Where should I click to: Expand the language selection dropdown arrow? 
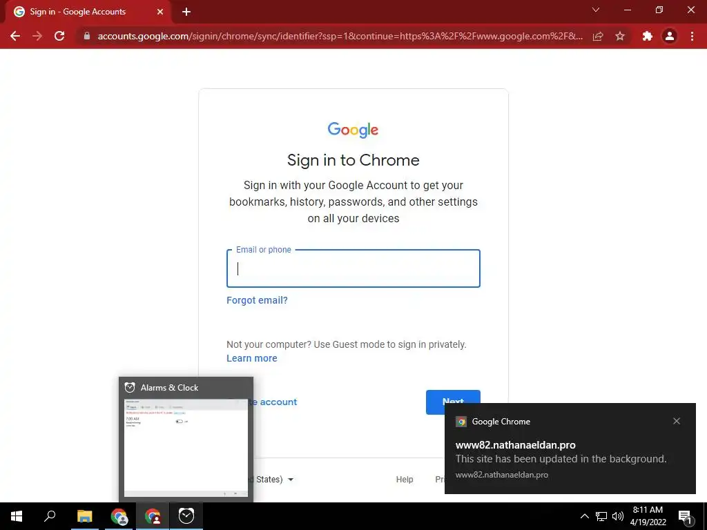click(x=291, y=480)
